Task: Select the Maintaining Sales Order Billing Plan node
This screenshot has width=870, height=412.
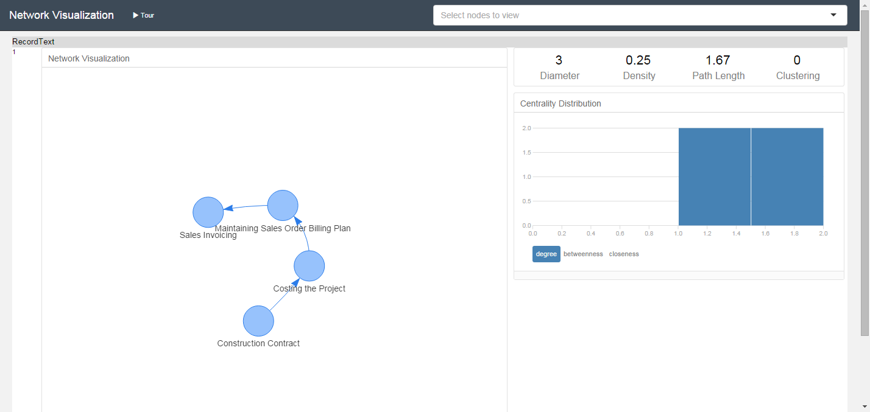Action: coord(282,205)
